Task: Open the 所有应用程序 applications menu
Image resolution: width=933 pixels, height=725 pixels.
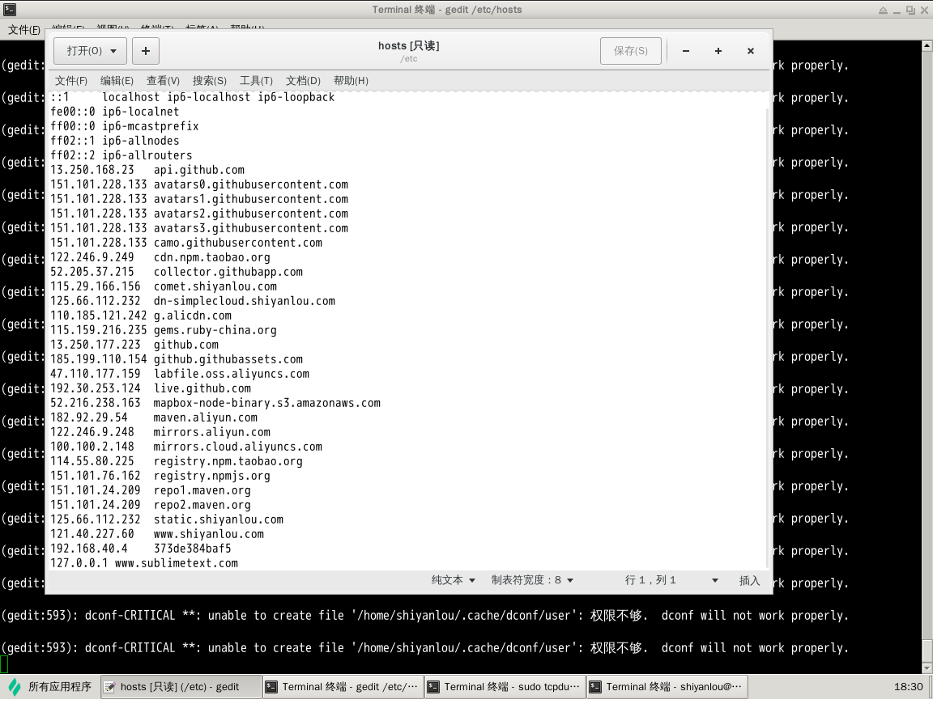Action: point(50,687)
